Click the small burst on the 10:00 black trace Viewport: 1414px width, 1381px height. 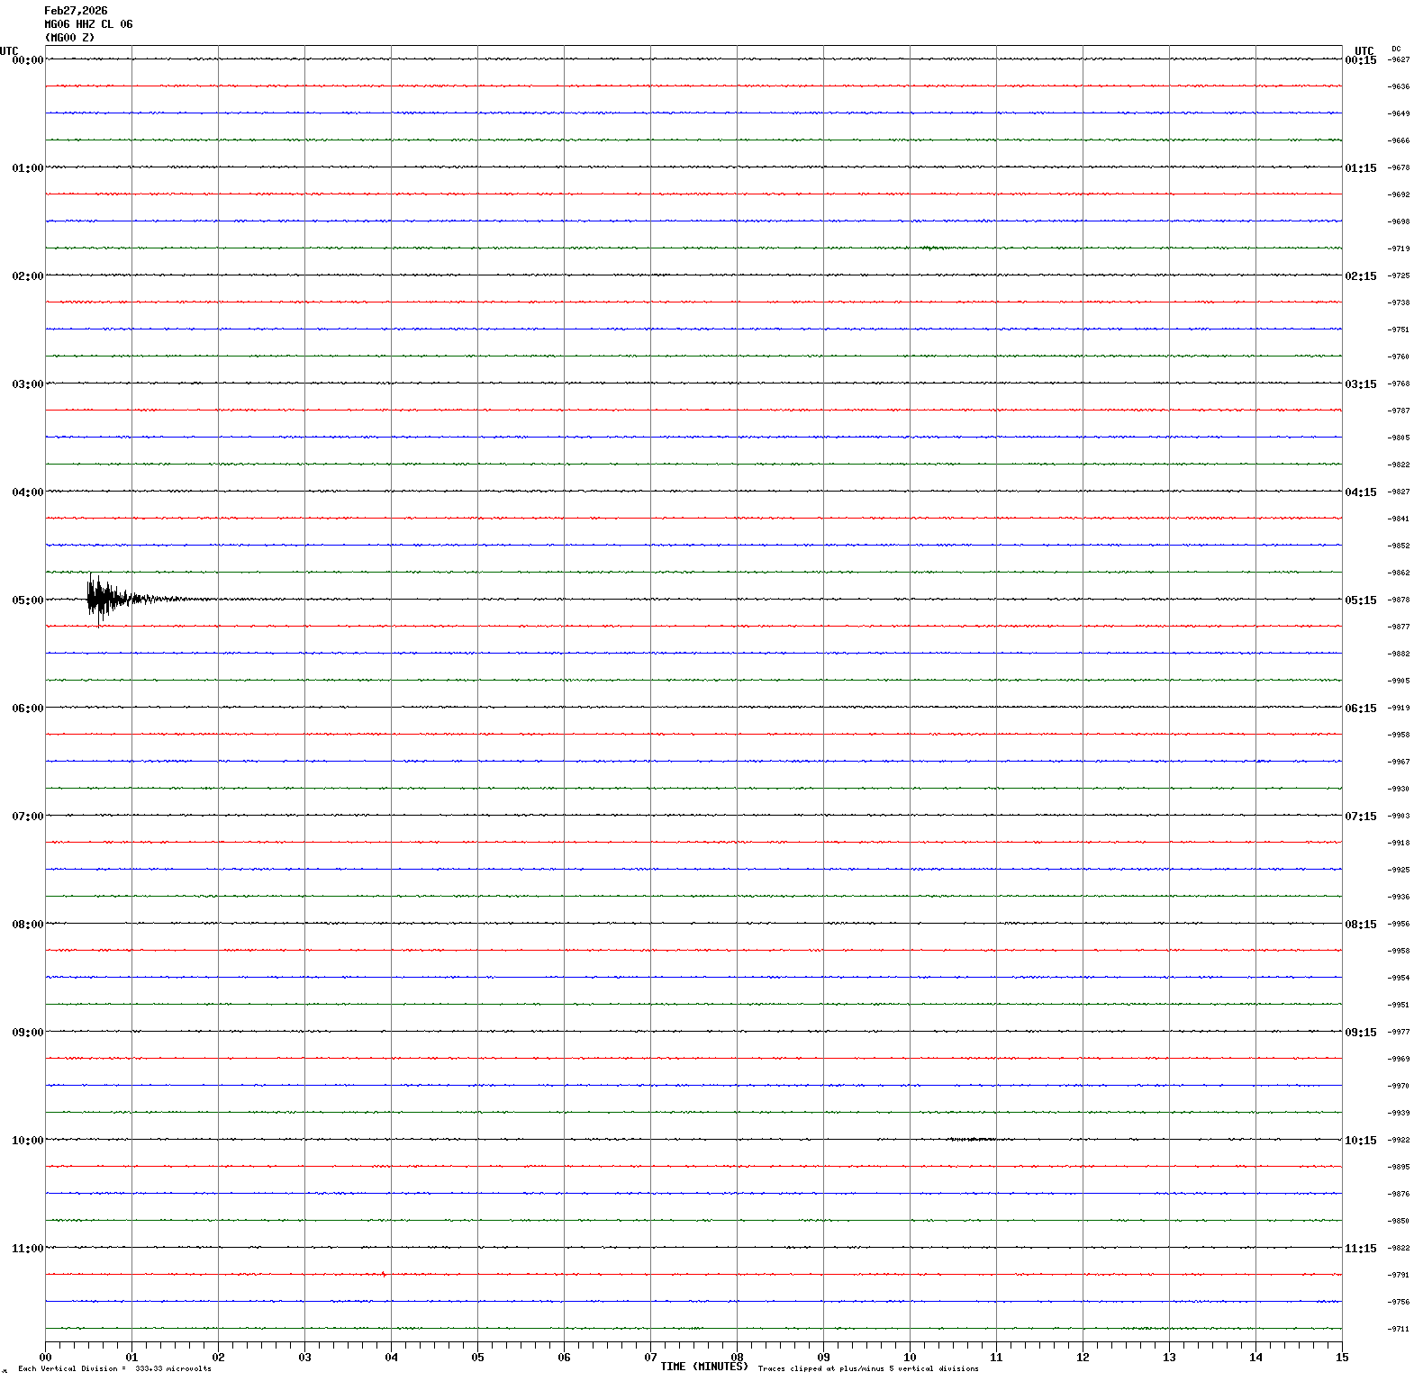click(x=973, y=1139)
